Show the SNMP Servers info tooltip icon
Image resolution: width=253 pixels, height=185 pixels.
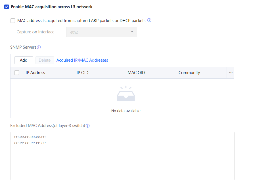[x=39, y=48]
